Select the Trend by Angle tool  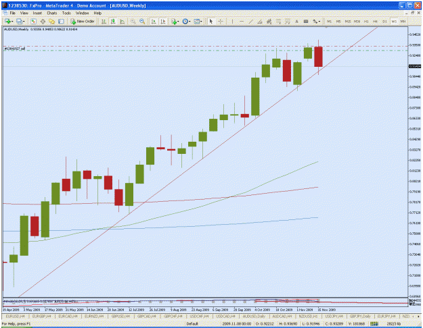[260, 21]
